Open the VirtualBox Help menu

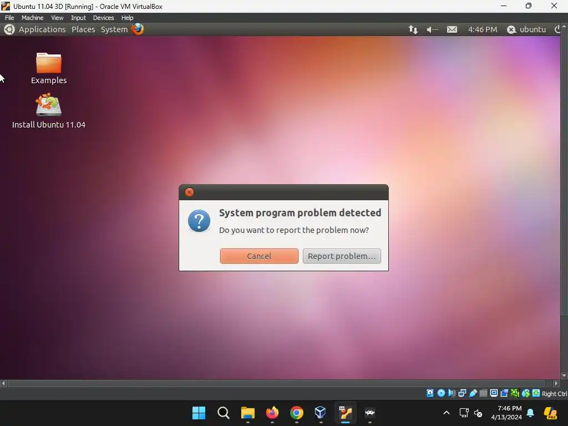127,18
